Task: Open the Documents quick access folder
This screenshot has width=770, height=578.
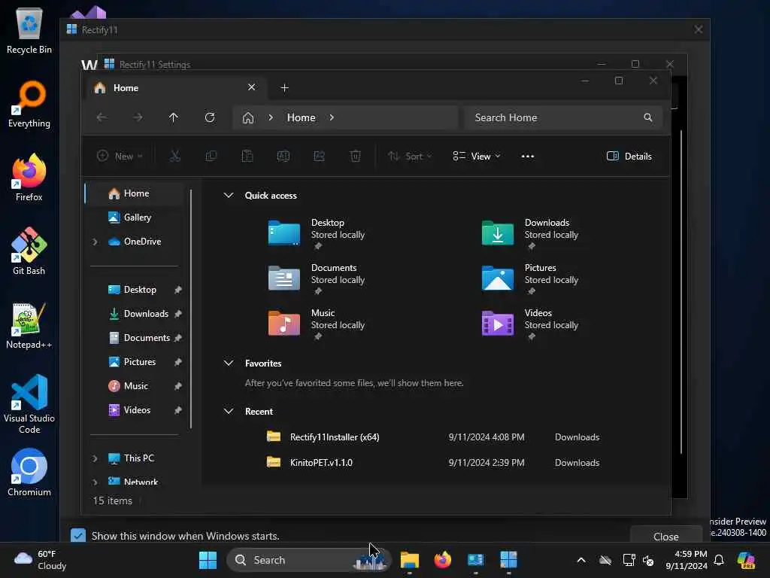Action: point(317,278)
